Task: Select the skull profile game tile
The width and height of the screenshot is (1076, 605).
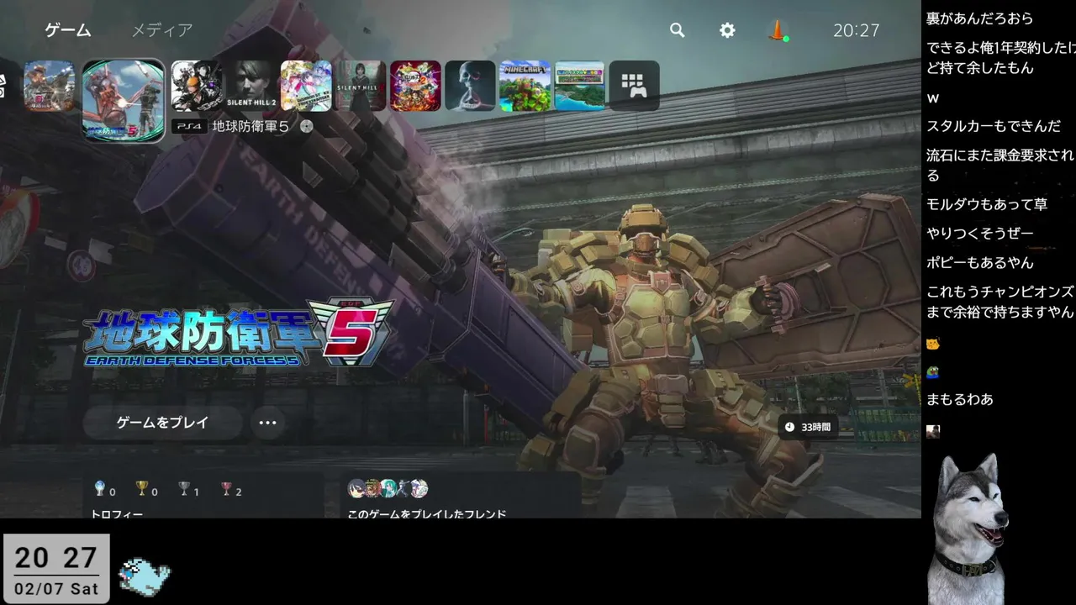Action: pyautogui.click(x=470, y=86)
